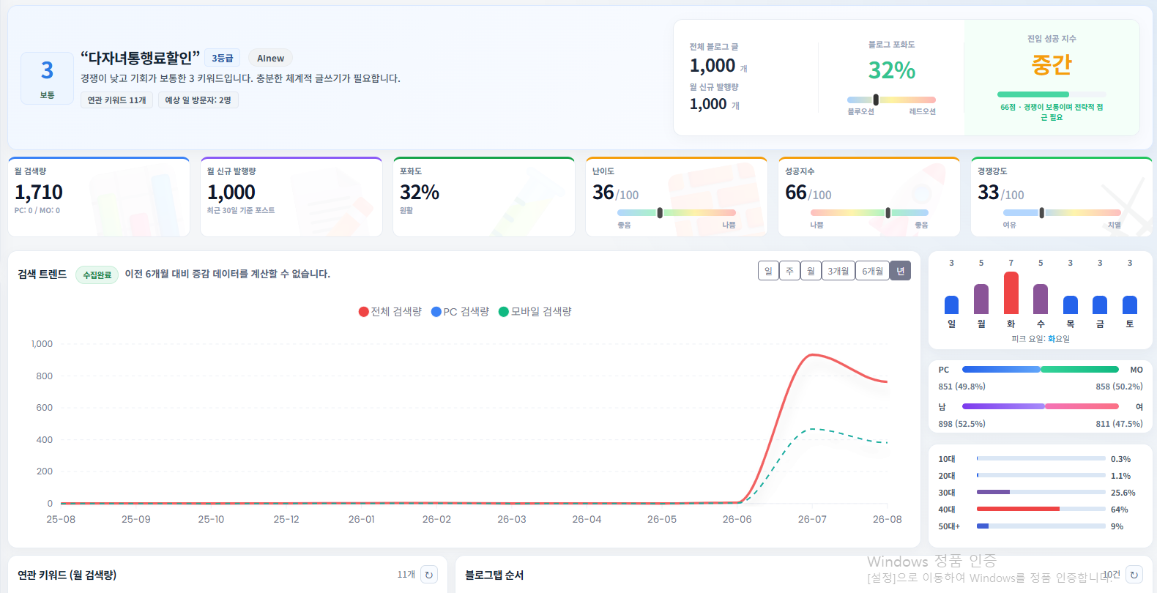The width and height of the screenshot is (1157, 593).
Task: Refresh the blog tab ranking panel
Action: [x=1134, y=575]
